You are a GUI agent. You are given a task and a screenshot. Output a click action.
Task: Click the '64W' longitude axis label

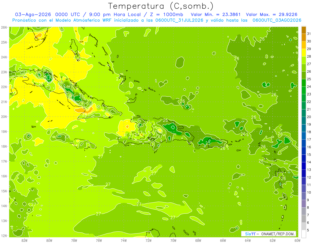point(248,240)
